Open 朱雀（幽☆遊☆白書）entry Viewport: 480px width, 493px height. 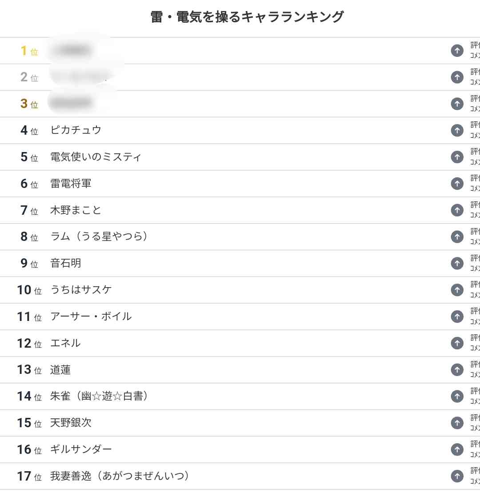[99, 396]
